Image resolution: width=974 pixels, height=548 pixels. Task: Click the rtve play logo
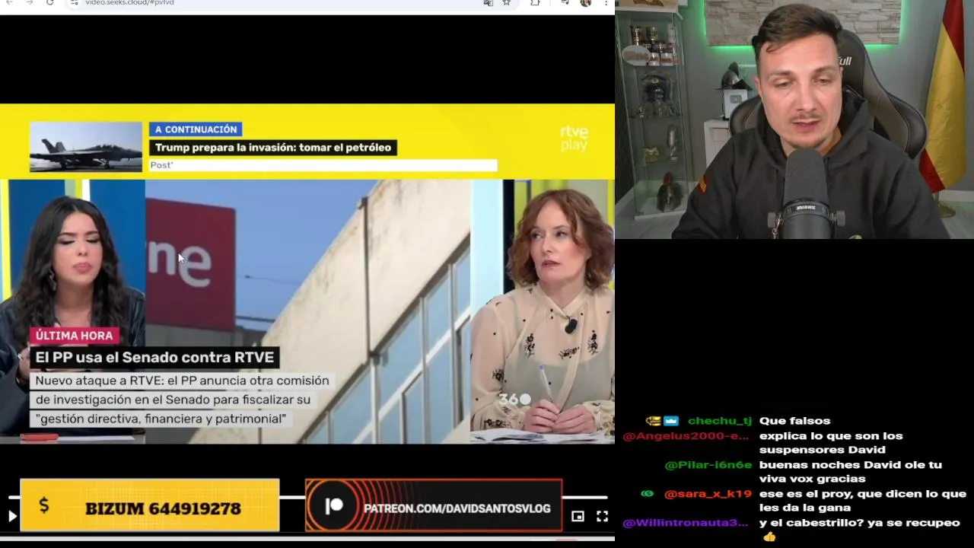[x=575, y=139]
